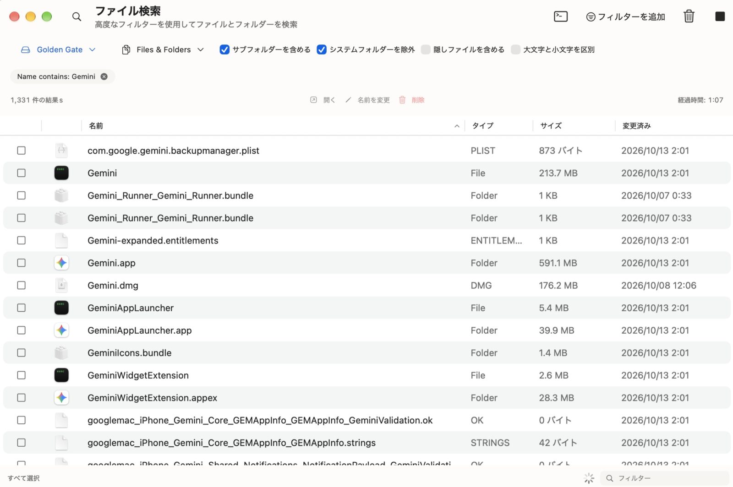This screenshot has width=733, height=487.
Task: Click the backupmanager.plist file icon
Action: pyautogui.click(x=61, y=150)
